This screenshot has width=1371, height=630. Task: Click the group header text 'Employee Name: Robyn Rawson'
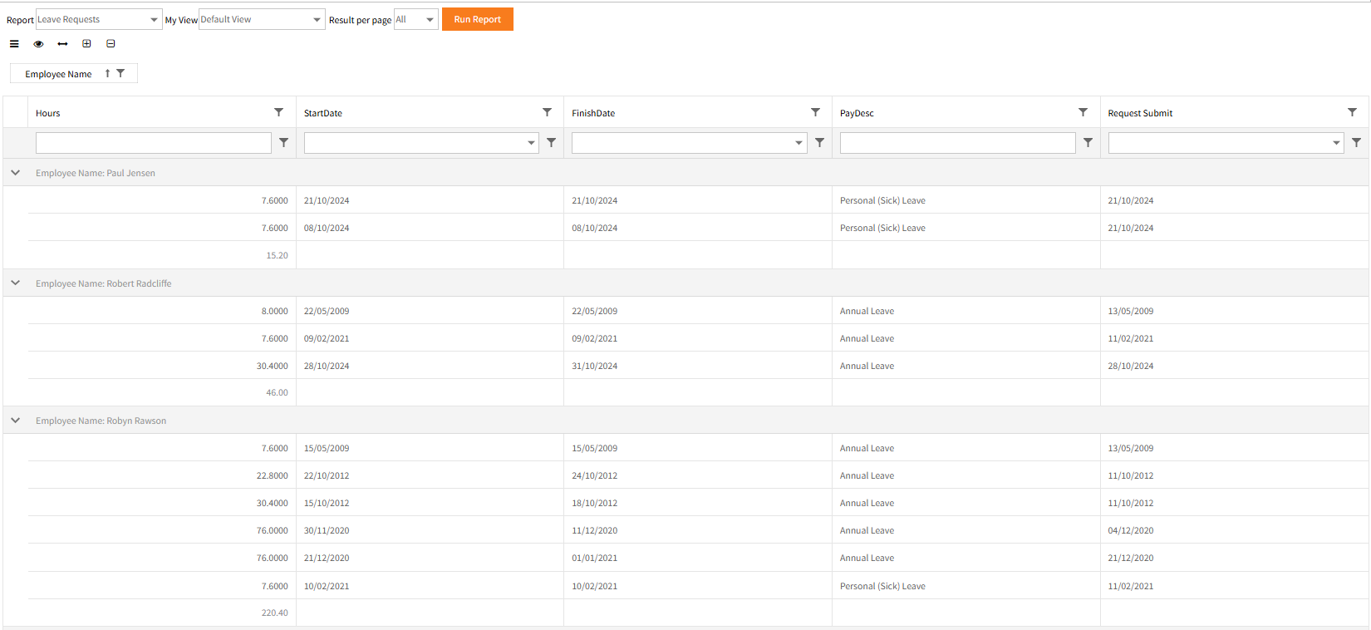pyautogui.click(x=101, y=421)
